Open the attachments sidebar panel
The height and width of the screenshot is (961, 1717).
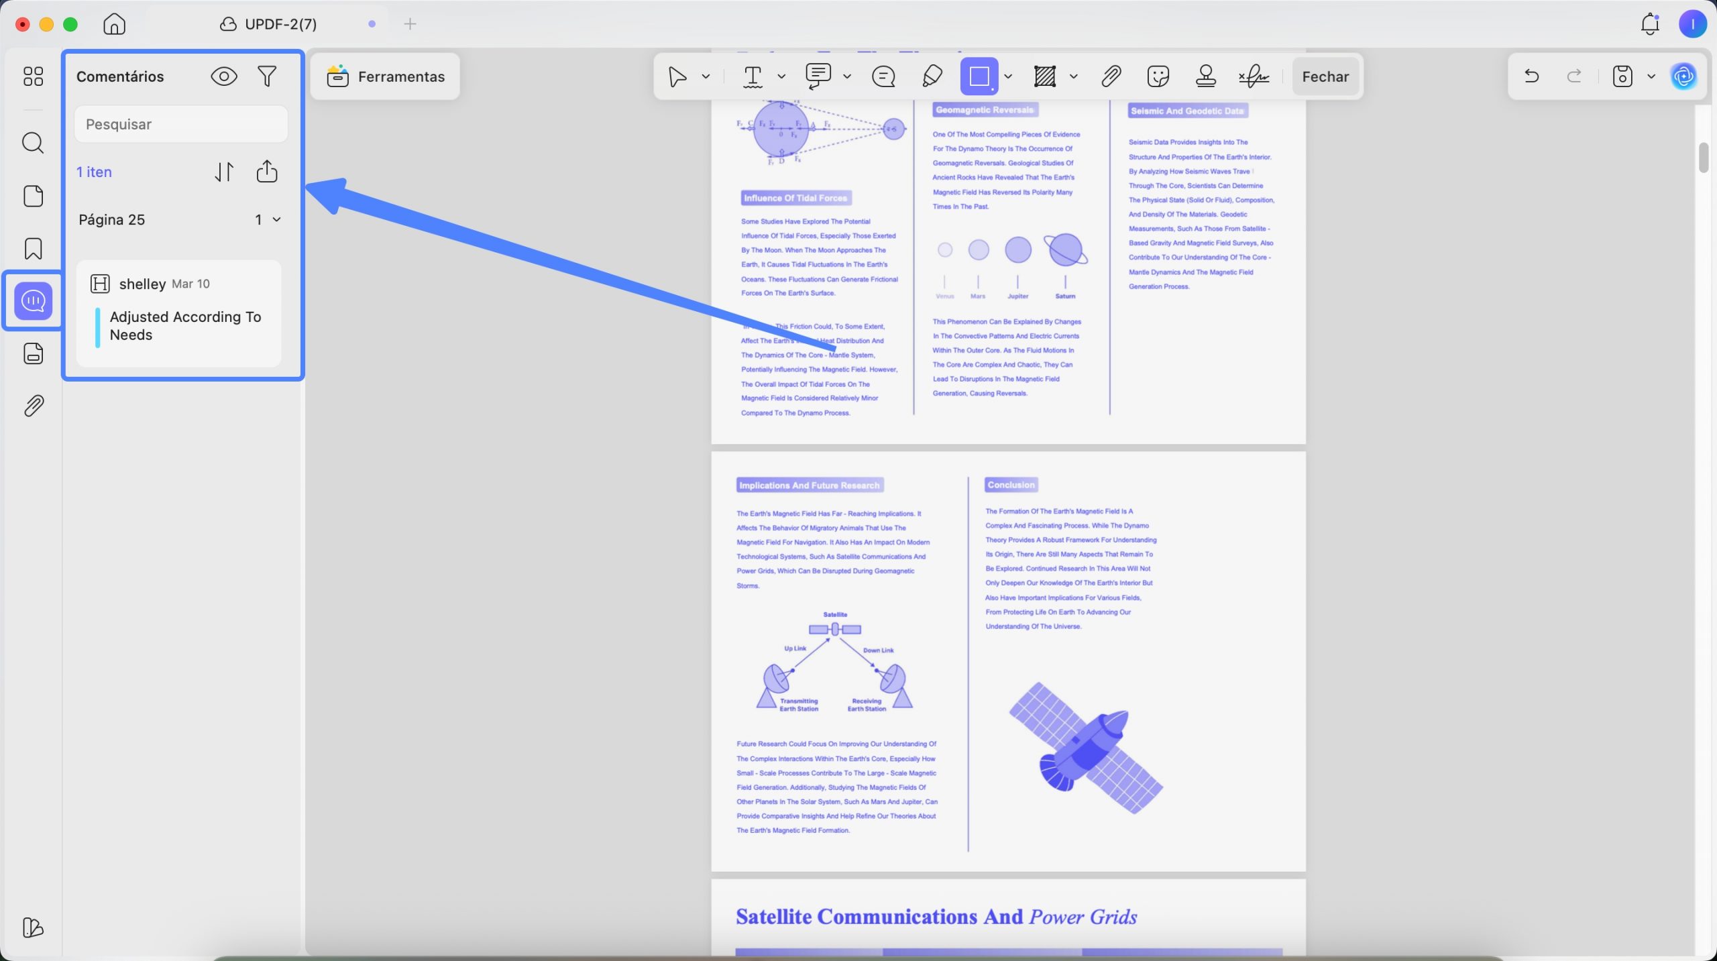click(33, 406)
